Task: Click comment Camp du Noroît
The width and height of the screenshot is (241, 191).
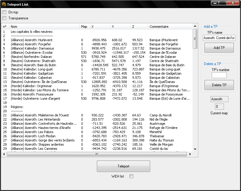Action: click(x=161, y=115)
